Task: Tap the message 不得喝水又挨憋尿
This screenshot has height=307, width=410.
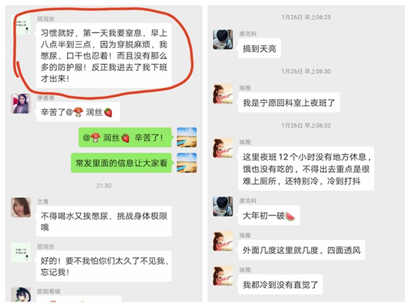Action: pos(104,221)
